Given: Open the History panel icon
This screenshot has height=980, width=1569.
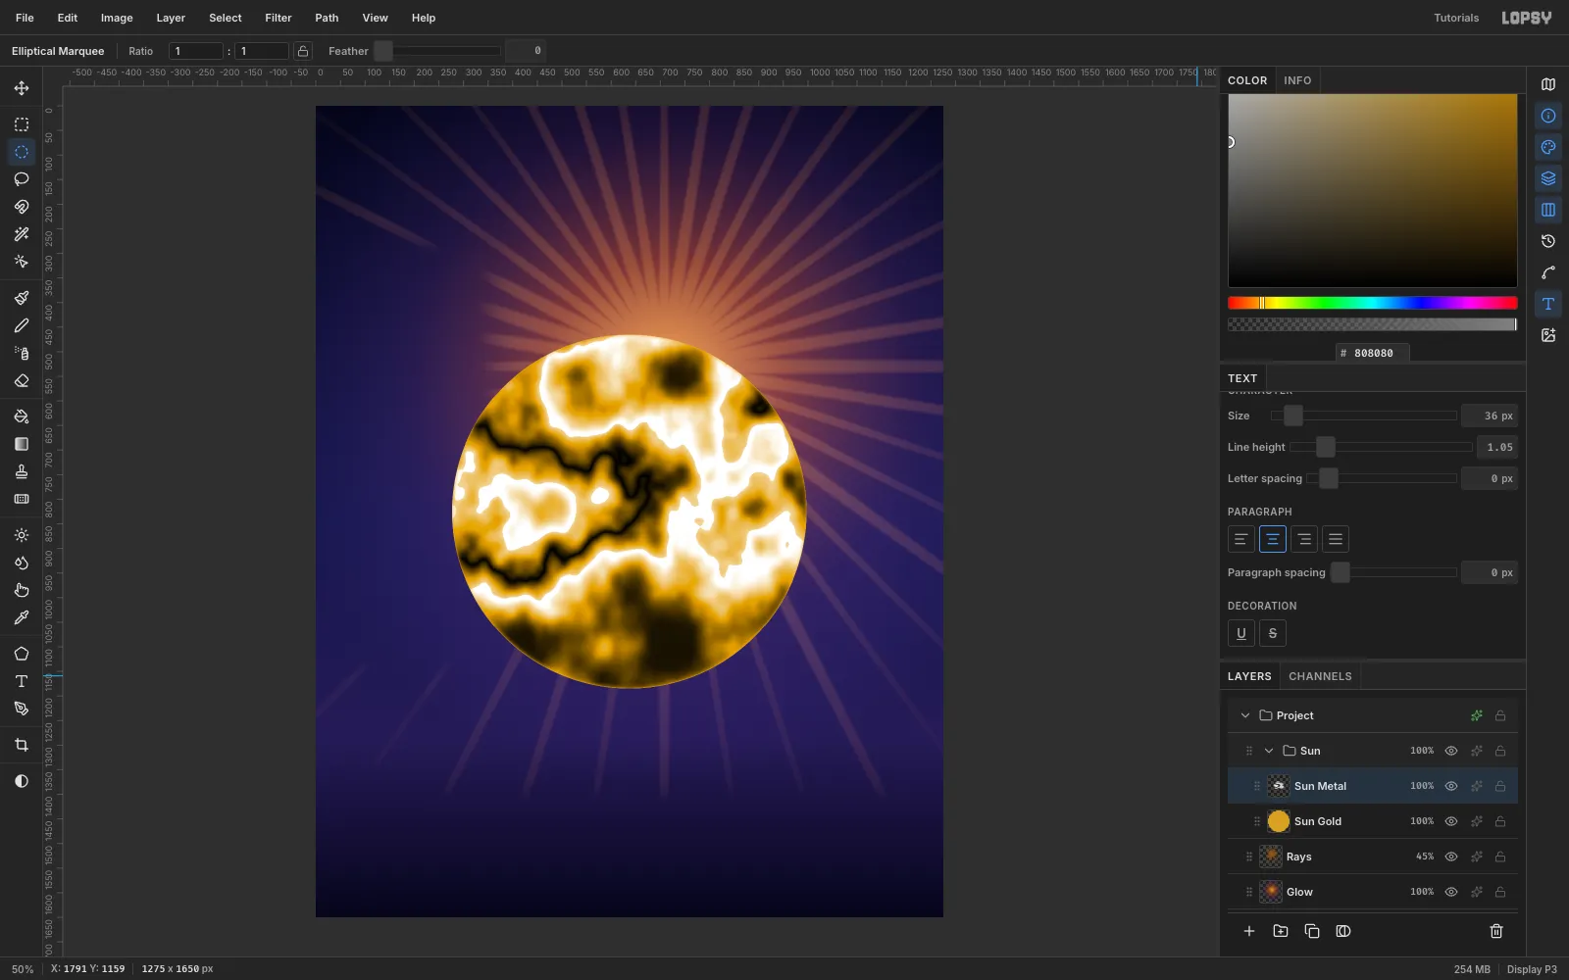Looking at the screenshot, I should [1548, 241].
